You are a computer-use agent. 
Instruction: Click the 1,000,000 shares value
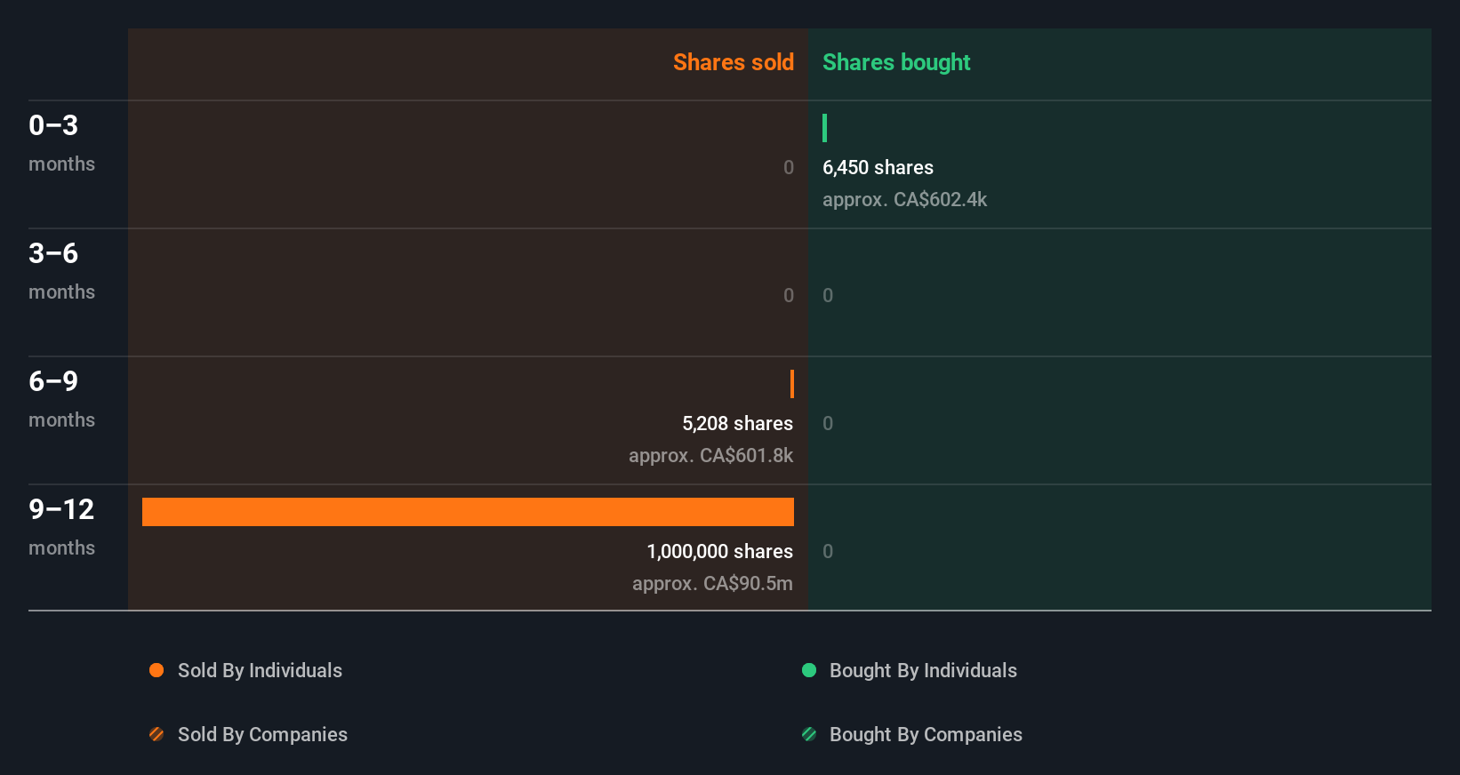pyautogui.click(x=719, y=551)
